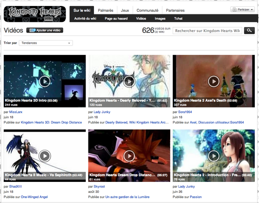The image size is (259, 203).
Task: Expand the Trier par Tendances dropdown
Action: point(46,43)
